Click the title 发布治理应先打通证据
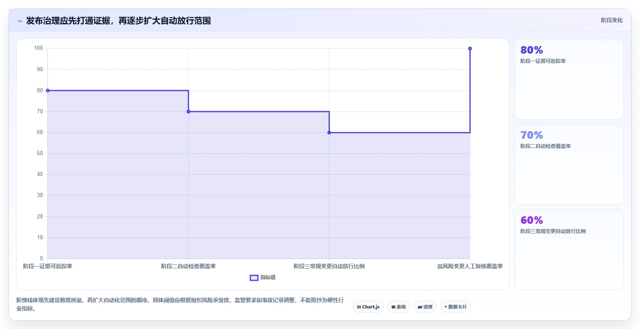This screenshot has width=640, height=329. click(118, 21)
